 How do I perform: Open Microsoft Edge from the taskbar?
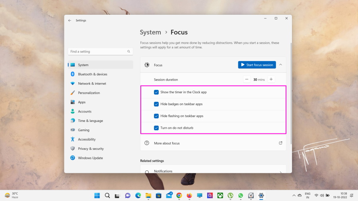click(138, 195)
